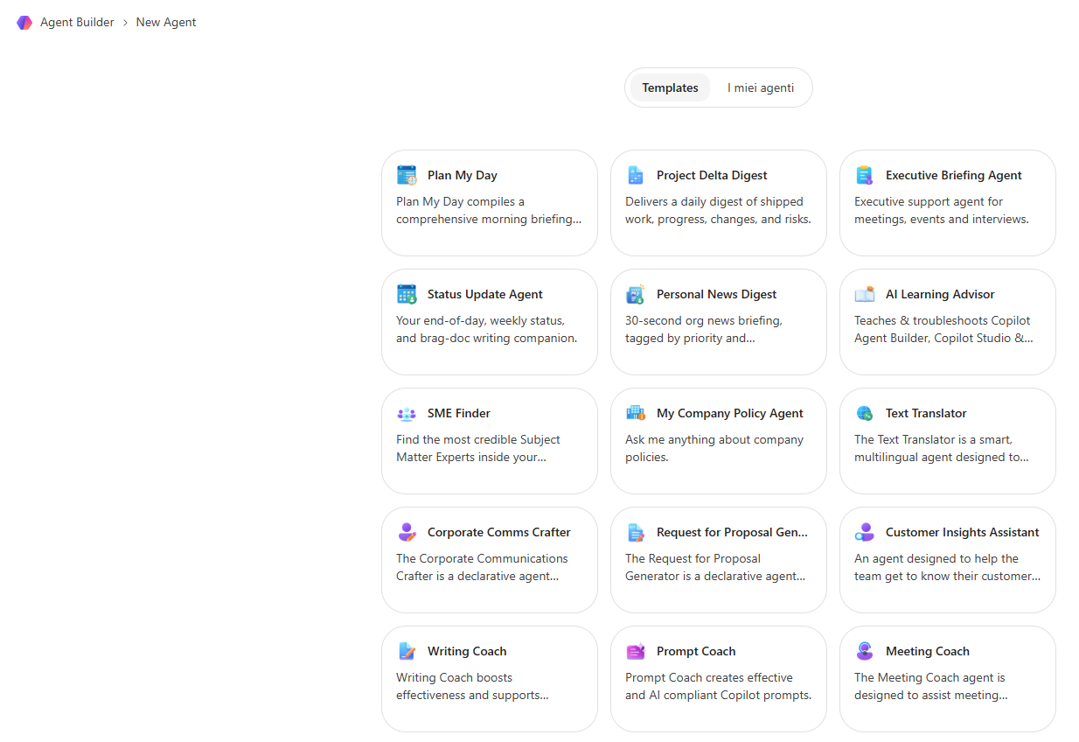Select the My Company Policy Agent title
Viewport: 1079px width, 742px height.
coord(730,413)
